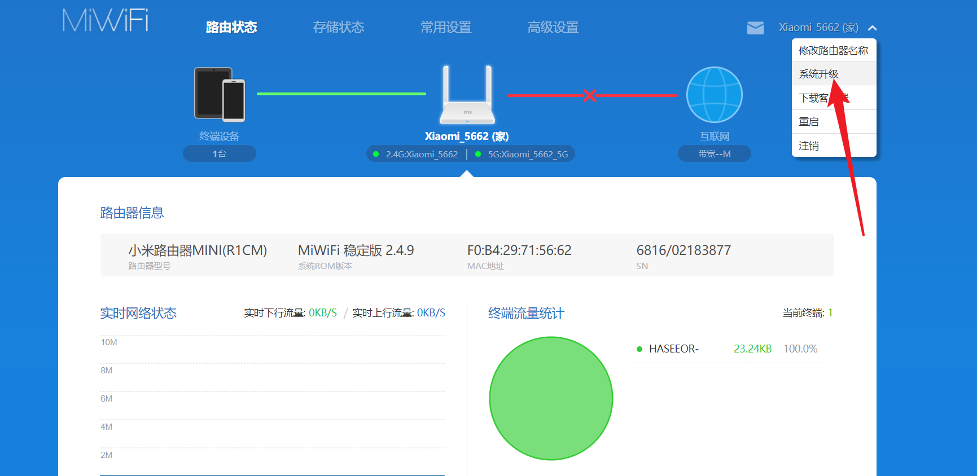Click the 带宽--M bandwidth badge
Viewport: 977px width, 476px height.
(715, 153)
